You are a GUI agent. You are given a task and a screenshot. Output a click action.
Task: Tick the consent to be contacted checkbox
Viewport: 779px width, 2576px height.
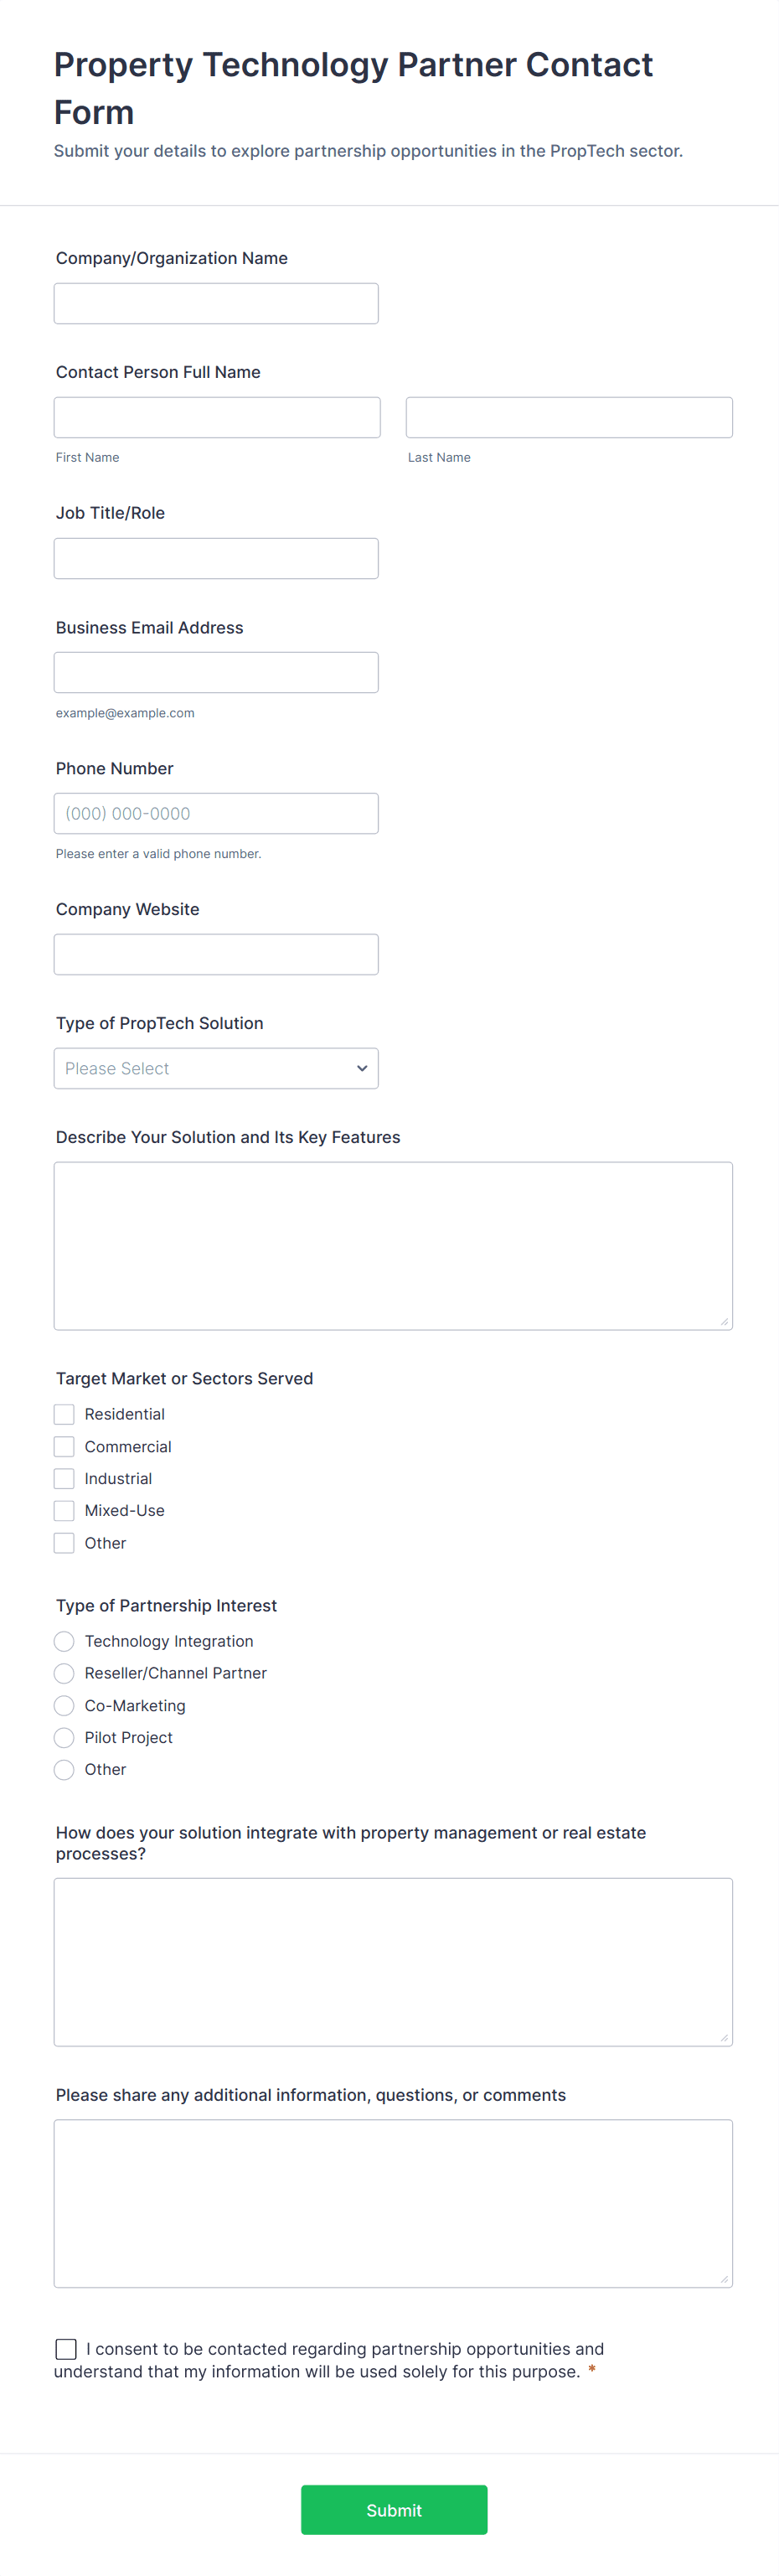coord(66,2348)
